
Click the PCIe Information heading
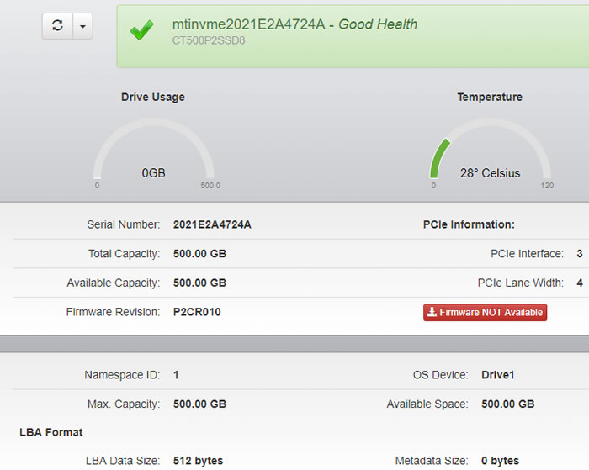pos(468,225)
